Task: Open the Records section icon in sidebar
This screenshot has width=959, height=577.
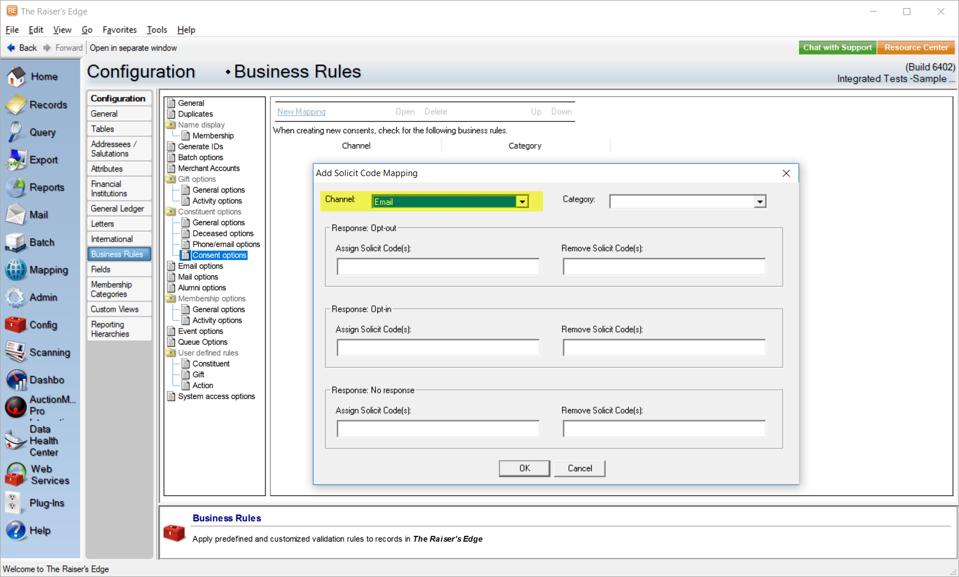Action: tap(16, 105)
